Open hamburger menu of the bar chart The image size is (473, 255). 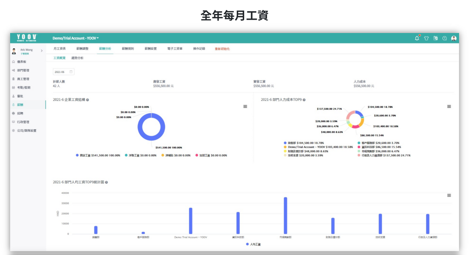449,195
